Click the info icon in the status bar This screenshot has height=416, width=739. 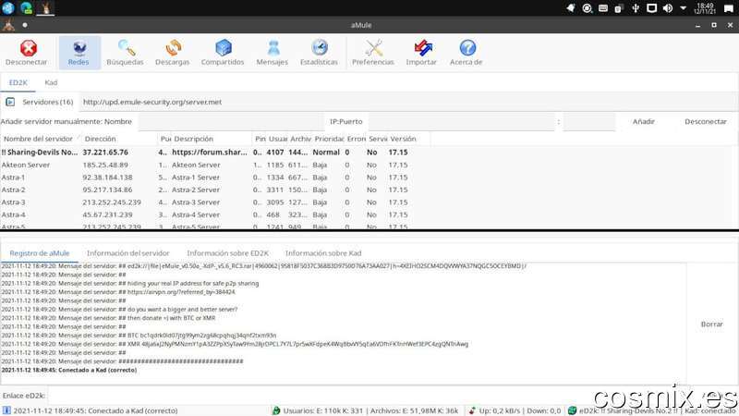pyautogui.click(x=6, y=410)
